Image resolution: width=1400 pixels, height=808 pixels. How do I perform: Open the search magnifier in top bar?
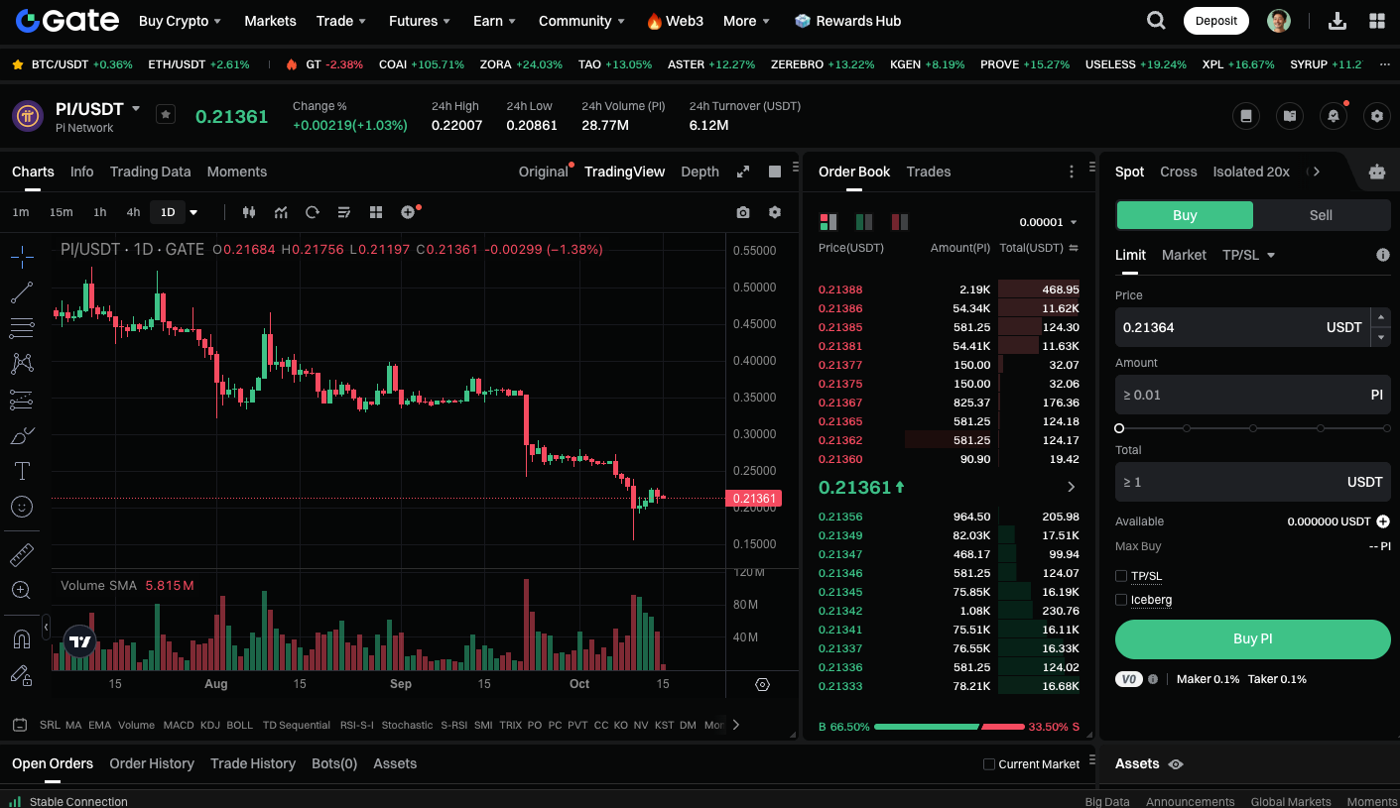(x=1156, y=21)
